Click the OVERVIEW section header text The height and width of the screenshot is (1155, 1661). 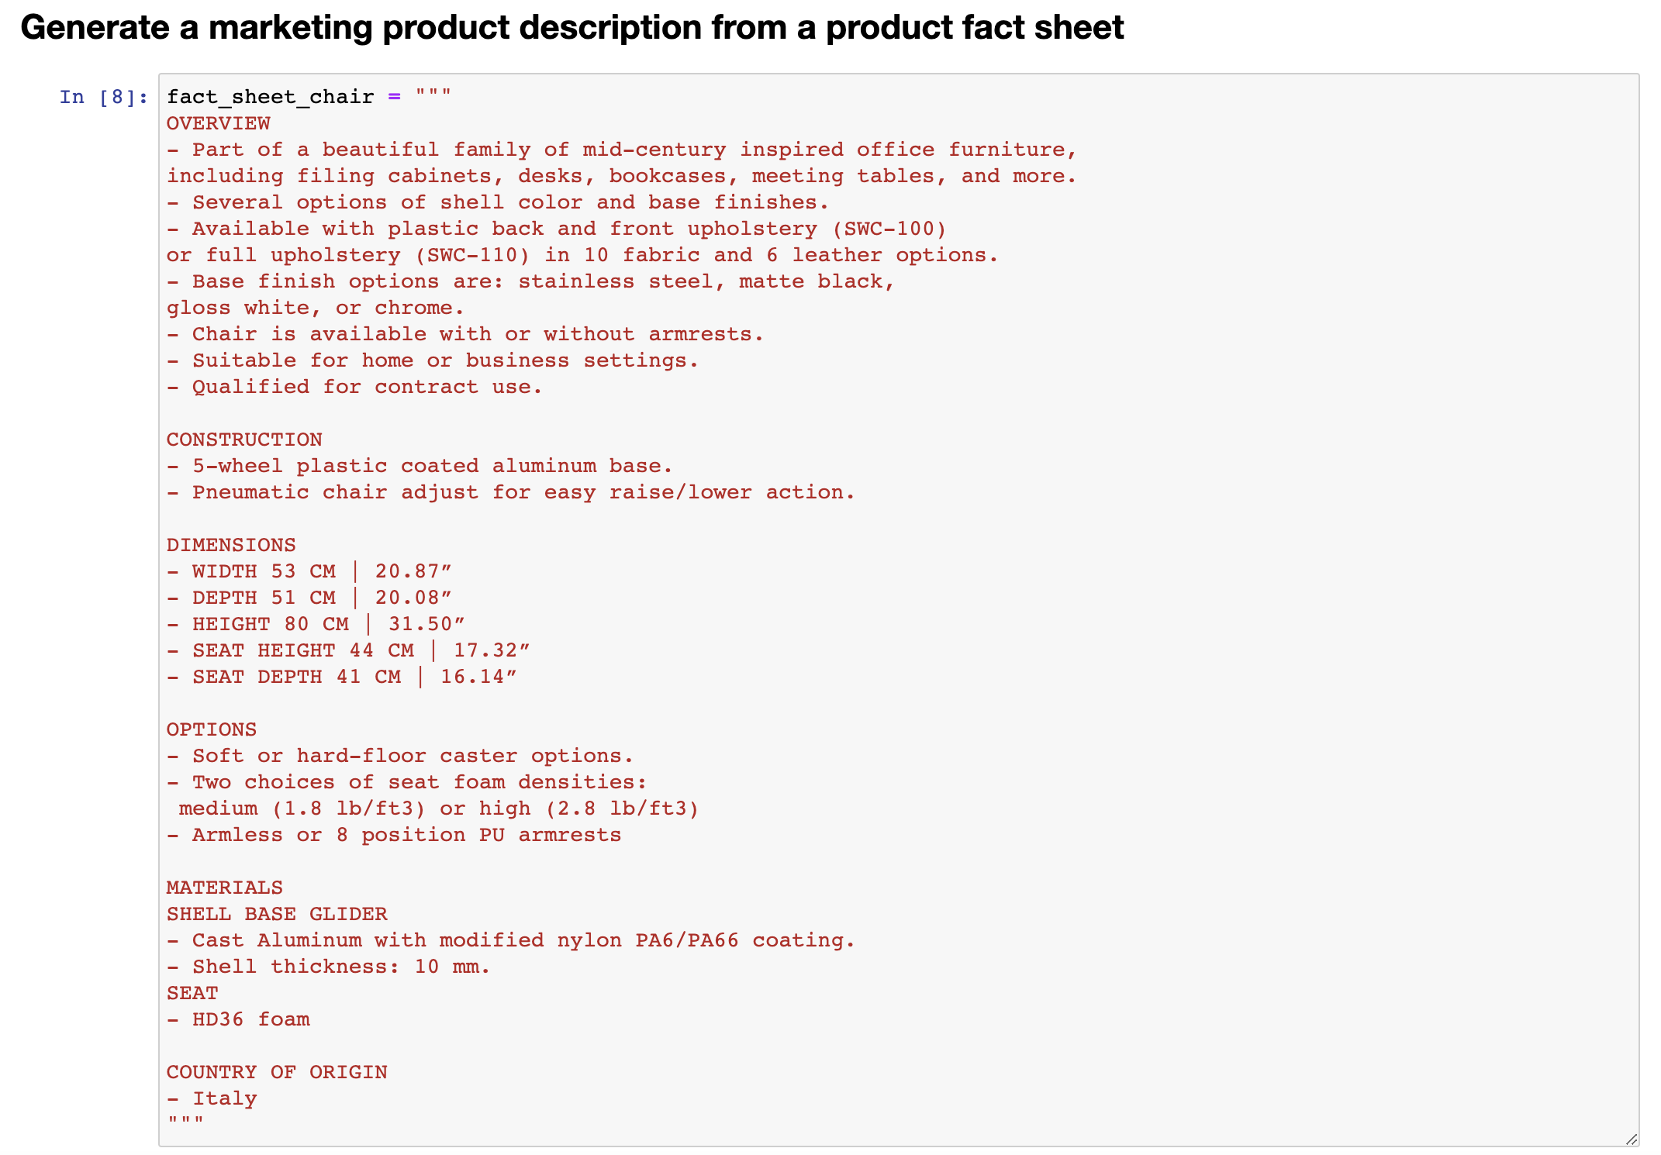point(218,123)
